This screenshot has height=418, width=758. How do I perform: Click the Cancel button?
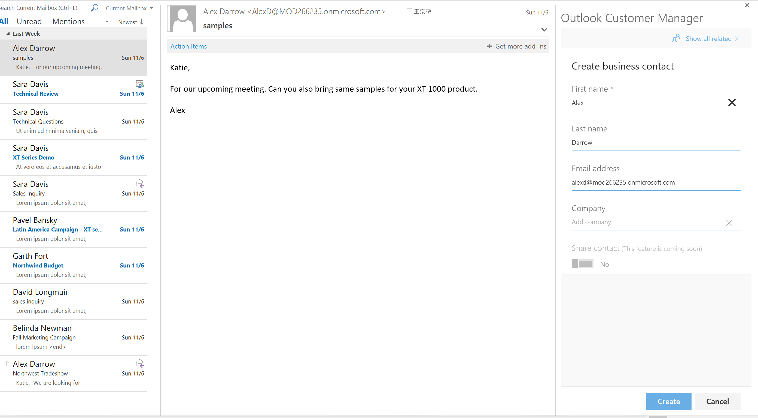717,401
